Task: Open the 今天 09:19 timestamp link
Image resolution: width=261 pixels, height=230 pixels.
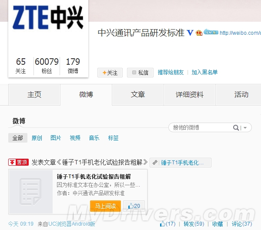Action: [x=21, y=224]
